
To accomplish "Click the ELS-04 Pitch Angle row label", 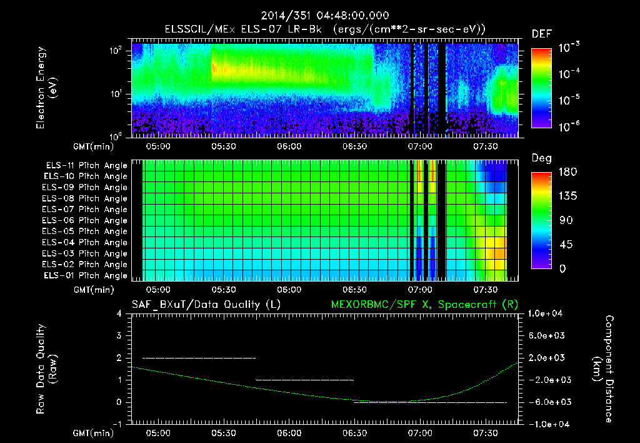I will click(84, 243).
